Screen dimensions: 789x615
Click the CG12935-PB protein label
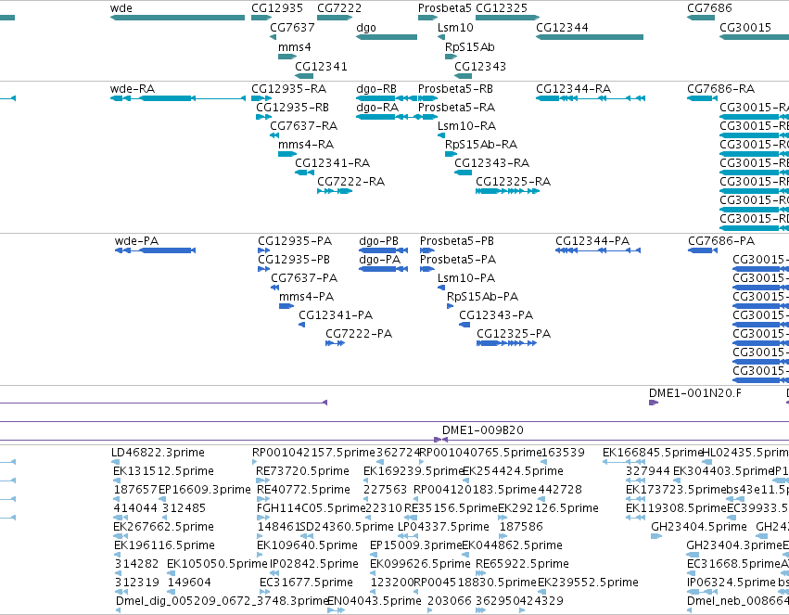pos(294,260)
